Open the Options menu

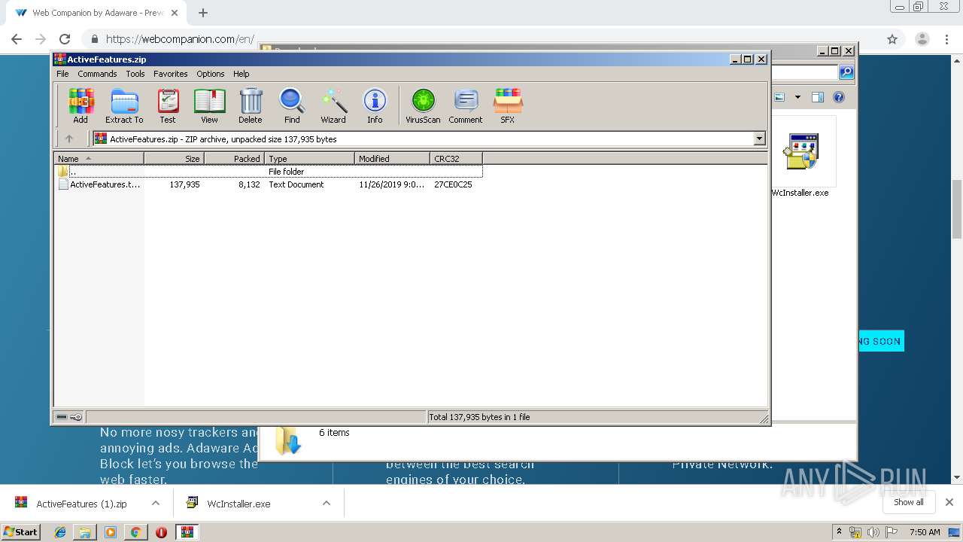[x=211, y=74]
